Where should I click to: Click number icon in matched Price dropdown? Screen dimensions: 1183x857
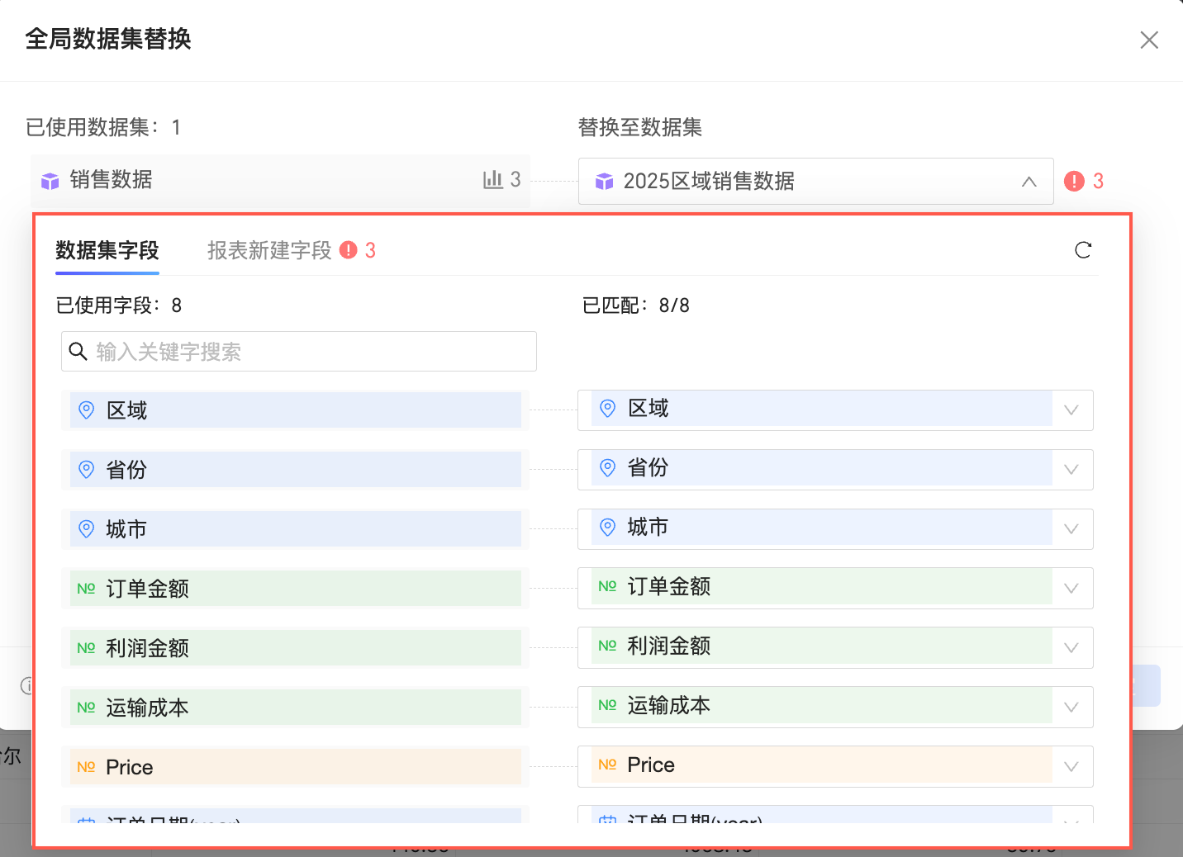pos(607,765)
